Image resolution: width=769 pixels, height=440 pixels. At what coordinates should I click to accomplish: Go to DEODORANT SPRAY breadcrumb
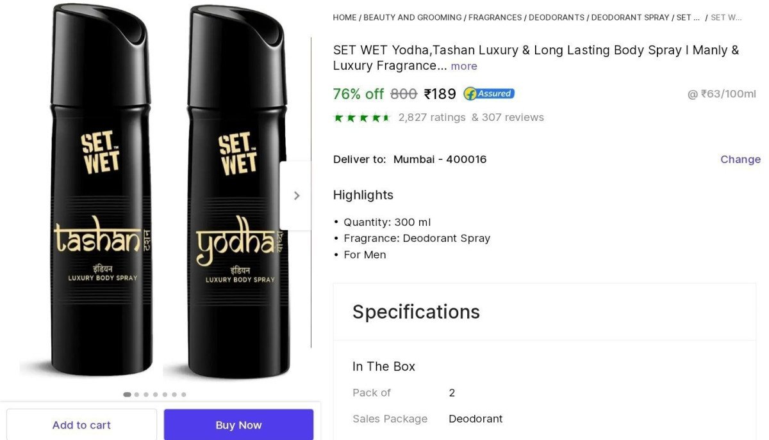[x=630, y=17]
